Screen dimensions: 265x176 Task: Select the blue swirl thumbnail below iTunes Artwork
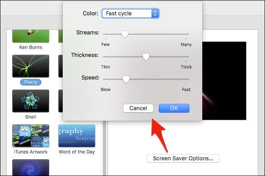31,167
